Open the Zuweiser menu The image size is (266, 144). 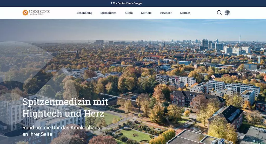point(165,13)
